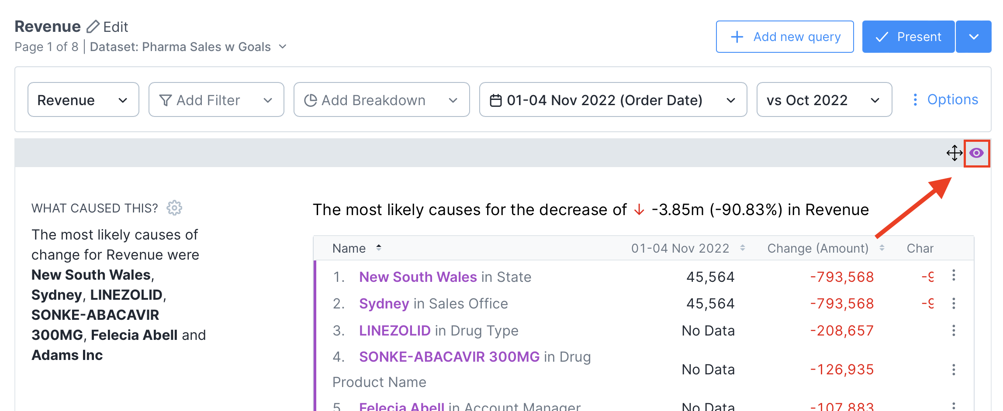Change the vs Oct 2022 comparison period
Viewport: 1003px width, 411px height.
click(x=823, y=100)
